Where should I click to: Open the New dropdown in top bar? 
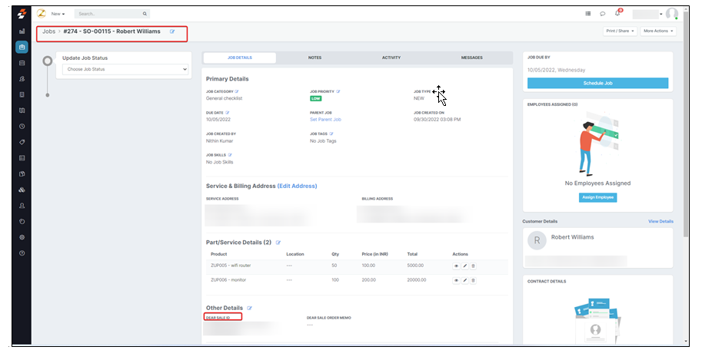pos(58,14)
